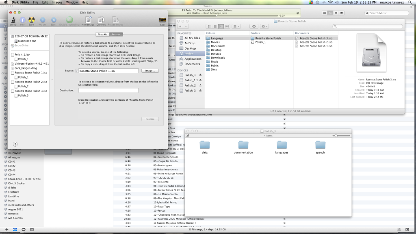Click the Quick Look eye icon in Finder
The width and height of the screenshot is (416, 234).
point(254,26)
